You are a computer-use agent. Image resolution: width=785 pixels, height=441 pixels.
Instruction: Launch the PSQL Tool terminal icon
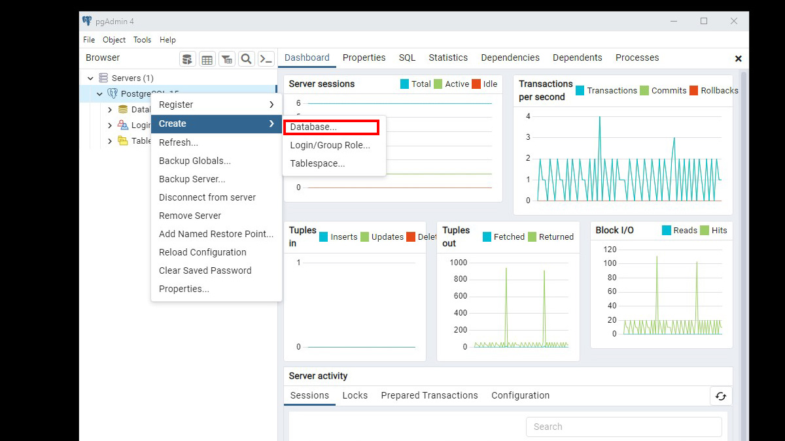(266, 59)
